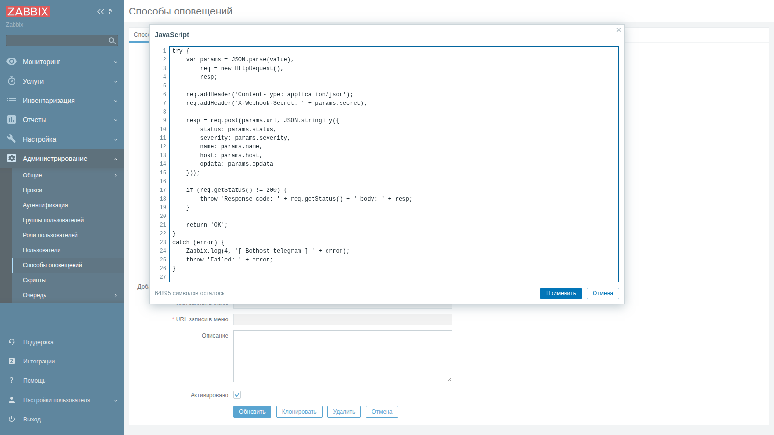774x435 pixels.
Task: Click the Отчеты chart icon
Action: [x=12, y=119]
